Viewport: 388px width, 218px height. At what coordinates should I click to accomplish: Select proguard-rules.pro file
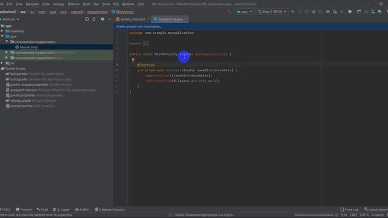point(53,90)
